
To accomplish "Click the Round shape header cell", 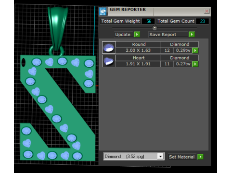I will [138, 44].
